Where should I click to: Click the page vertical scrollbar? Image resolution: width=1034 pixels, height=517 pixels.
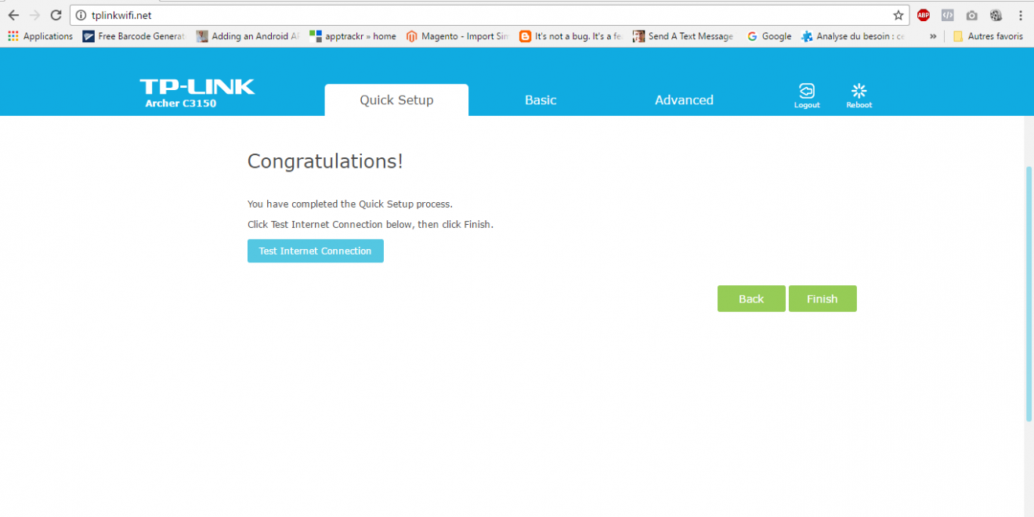pos(1029,294)
